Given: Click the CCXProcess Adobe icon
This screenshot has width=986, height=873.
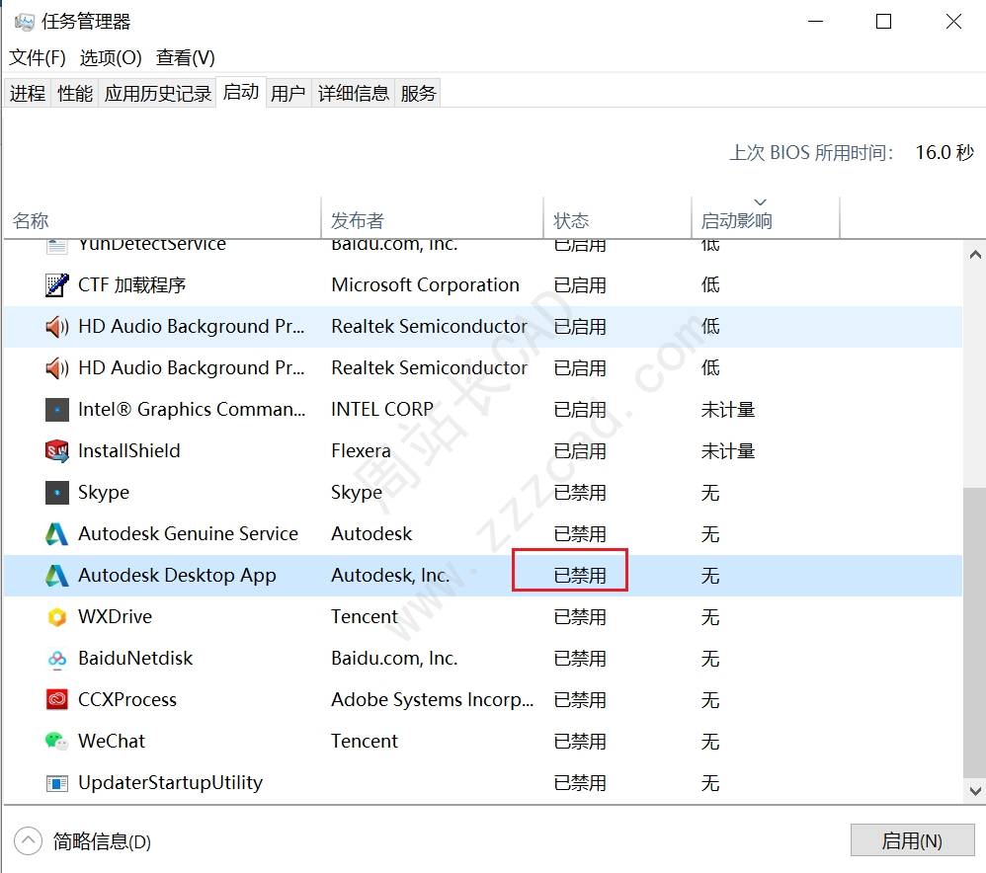Looking at the screenshot, I should [57, 699].
